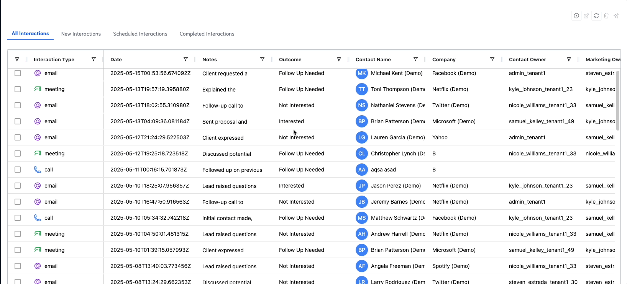Screen dimensions: 627x284
Task: Click the edit pencil icon in toolbar
Action: pyautogui.click(x=586, y=16)
